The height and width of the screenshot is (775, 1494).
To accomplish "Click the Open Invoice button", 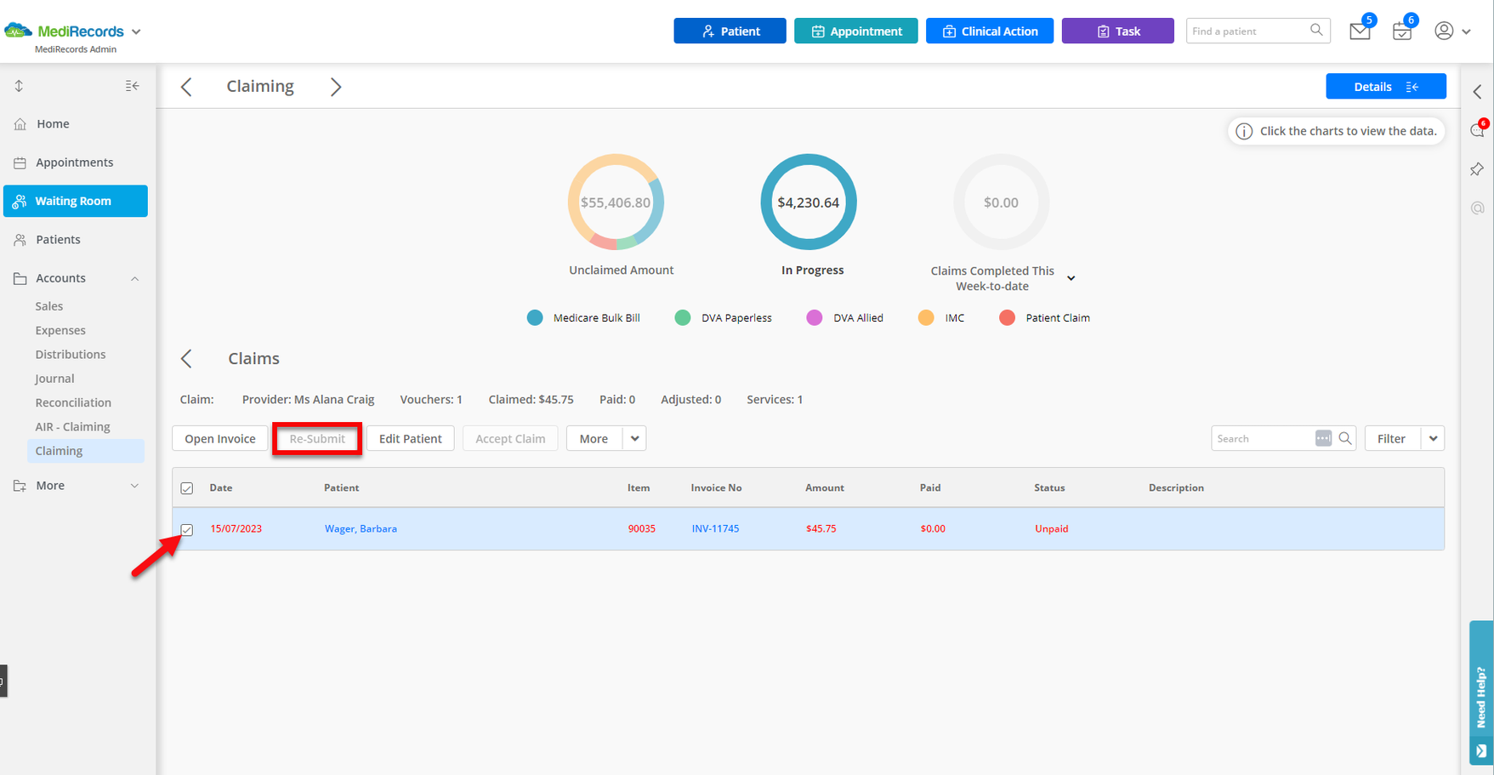I will 220,439.
